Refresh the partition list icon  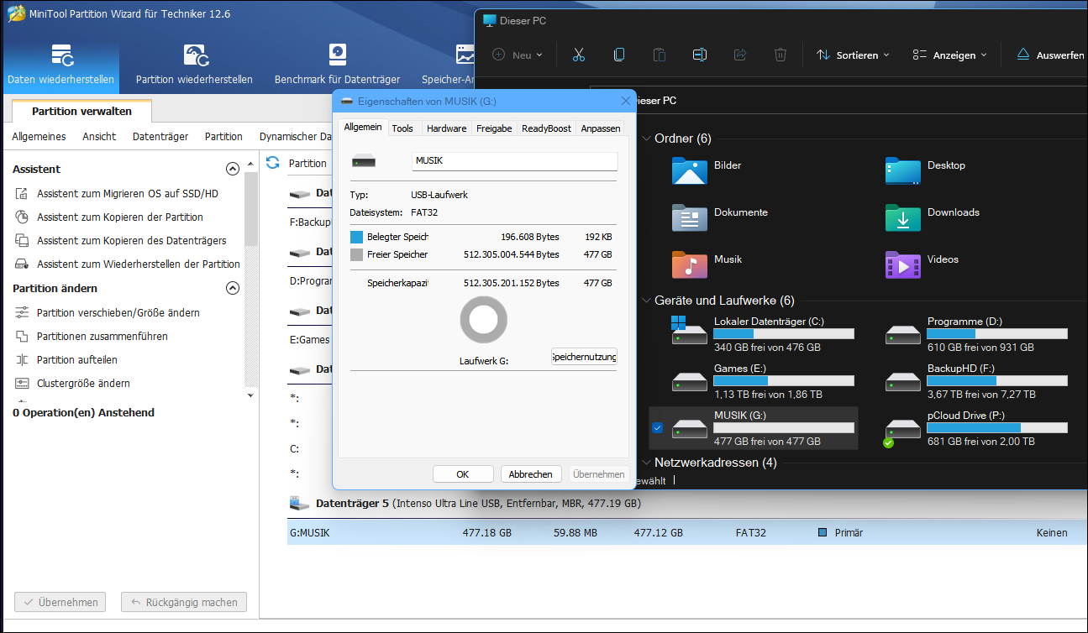click(x=272, y=162)
